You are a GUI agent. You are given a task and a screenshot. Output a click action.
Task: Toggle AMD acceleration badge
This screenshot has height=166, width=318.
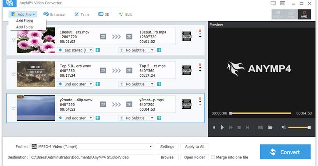click(x=304, y=15)
